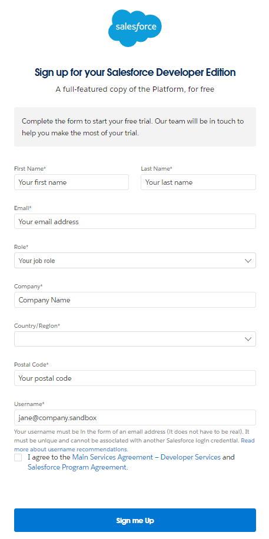
Task: Tick the agreement checkbox
Action: [18, 458]
